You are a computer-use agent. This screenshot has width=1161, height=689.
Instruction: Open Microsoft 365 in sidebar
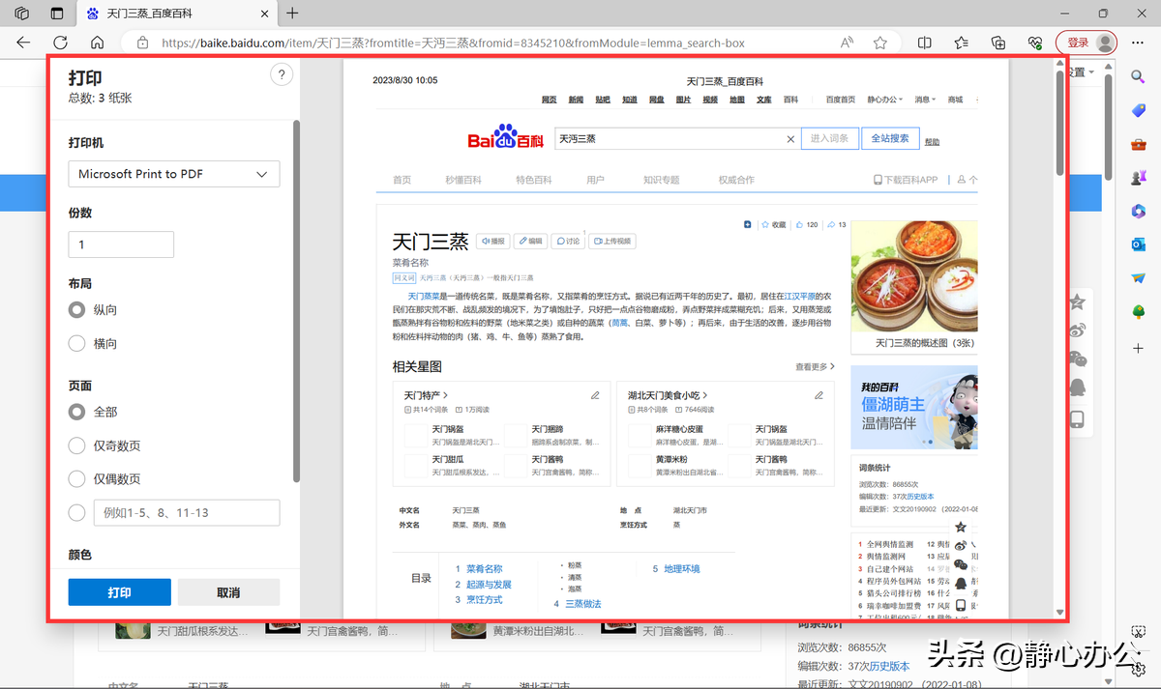pos(1138,211)
